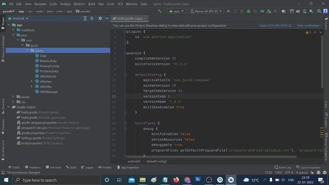This screenshot has height=185, width=329.
Task: Select PrivacyActivity in the project tree
Action: [49, 66]
